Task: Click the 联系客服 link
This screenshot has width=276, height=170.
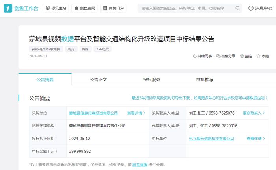Action: pos(140,164)
